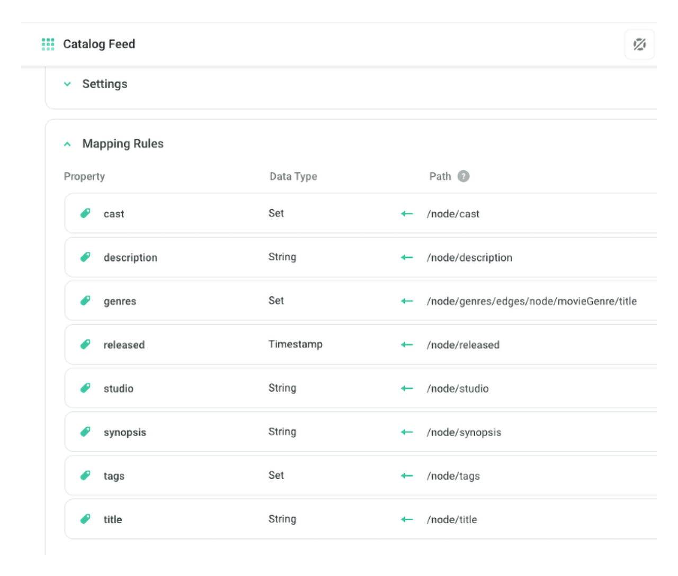Select the studio property name
Image resolution: width=678 pixels, height=576 pixels.
click(x=119, y=389)
